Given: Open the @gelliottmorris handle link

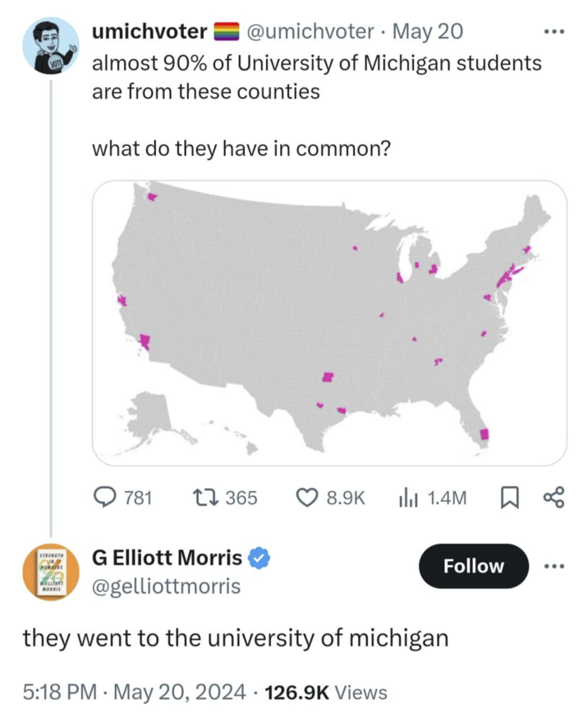Looking at the screenshot, I should pyautogui.click(x=166, y=586).
